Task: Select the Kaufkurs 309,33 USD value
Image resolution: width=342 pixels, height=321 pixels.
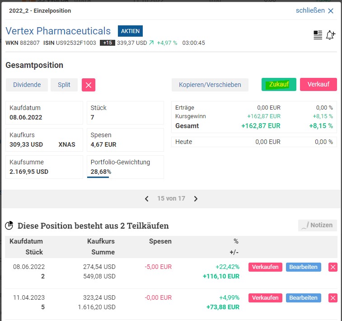Action: [26, 144]
